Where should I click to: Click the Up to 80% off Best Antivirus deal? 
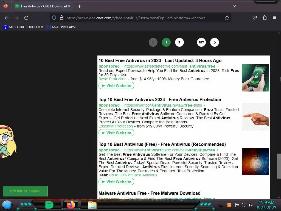133,175
